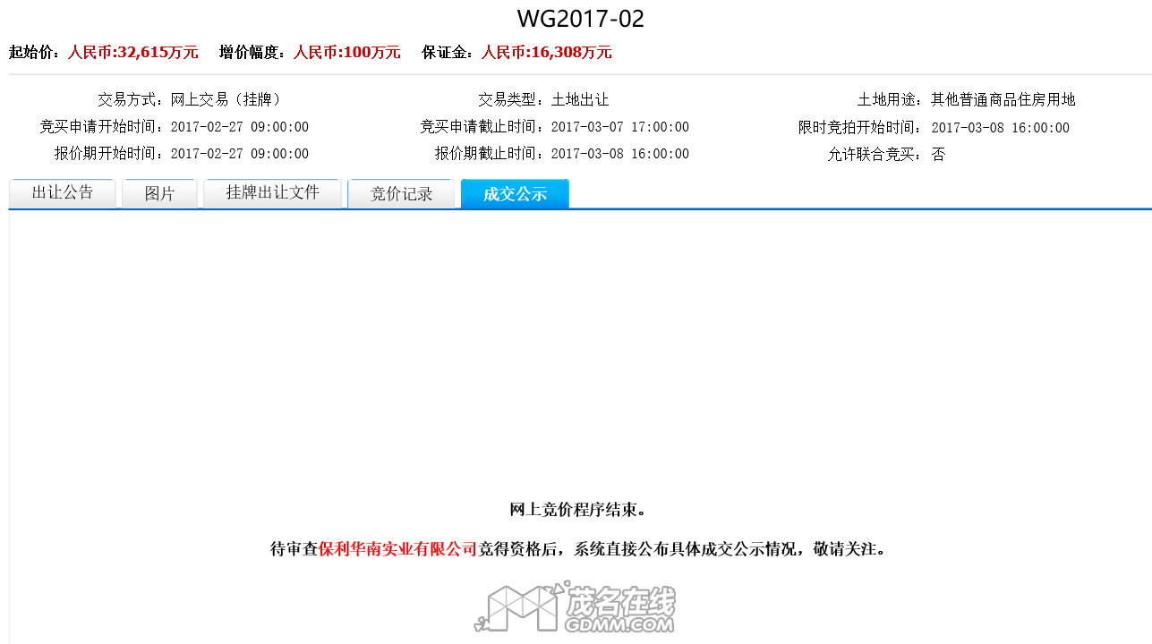Click the 土地用途 value 其他普通商品住房用地

(1003, 100)
